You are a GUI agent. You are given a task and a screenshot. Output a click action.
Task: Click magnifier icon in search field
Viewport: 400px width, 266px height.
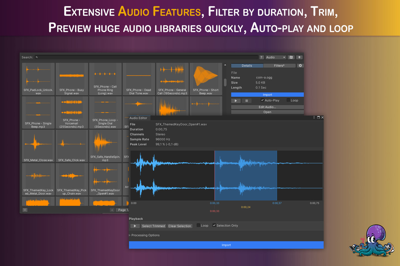37,57
